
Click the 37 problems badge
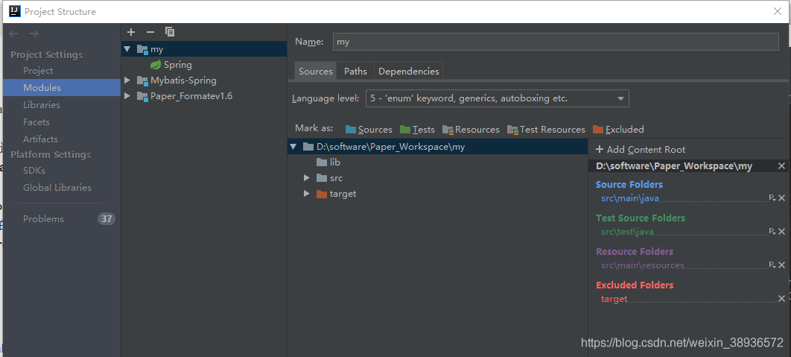tap(106, 218)
